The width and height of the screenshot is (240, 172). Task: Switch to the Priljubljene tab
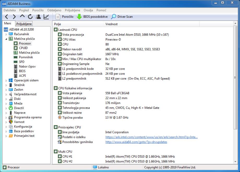coord(24,24)
